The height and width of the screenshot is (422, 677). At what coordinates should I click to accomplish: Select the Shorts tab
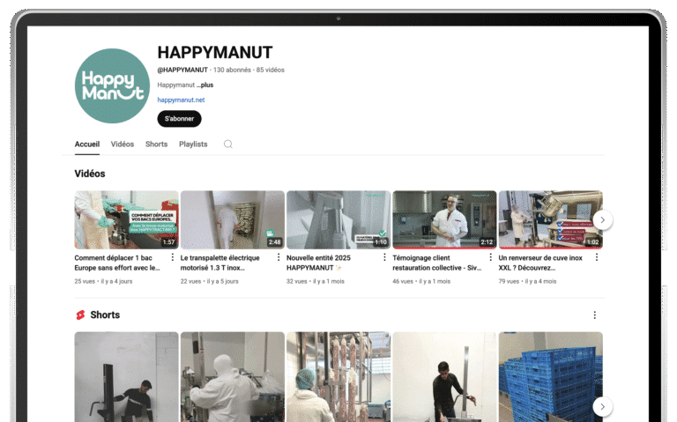pos(156,144)
